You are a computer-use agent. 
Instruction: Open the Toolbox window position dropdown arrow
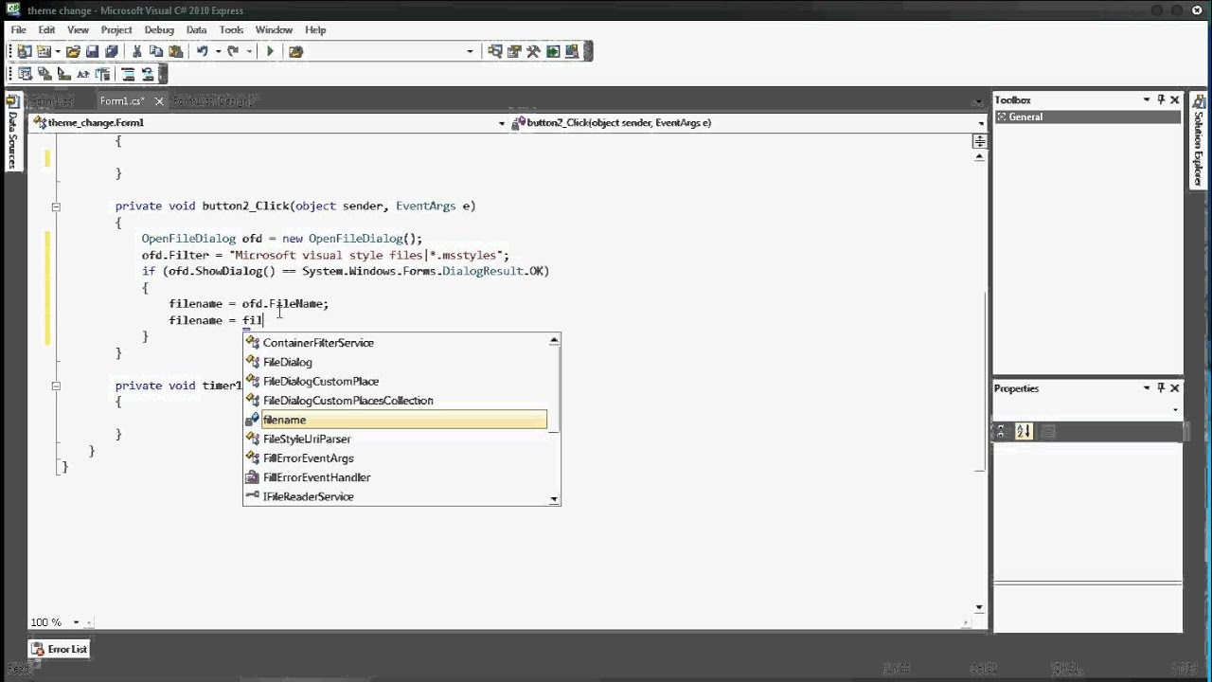click(1147, 99)
